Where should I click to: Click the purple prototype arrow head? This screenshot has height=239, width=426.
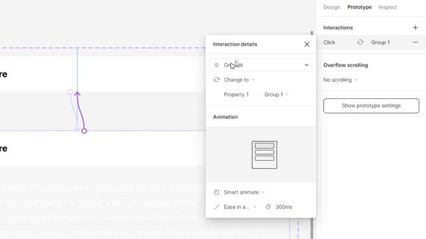(x=77, y=94)
